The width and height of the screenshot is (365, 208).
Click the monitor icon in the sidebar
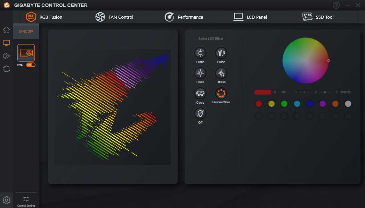[x=6, y=43]
